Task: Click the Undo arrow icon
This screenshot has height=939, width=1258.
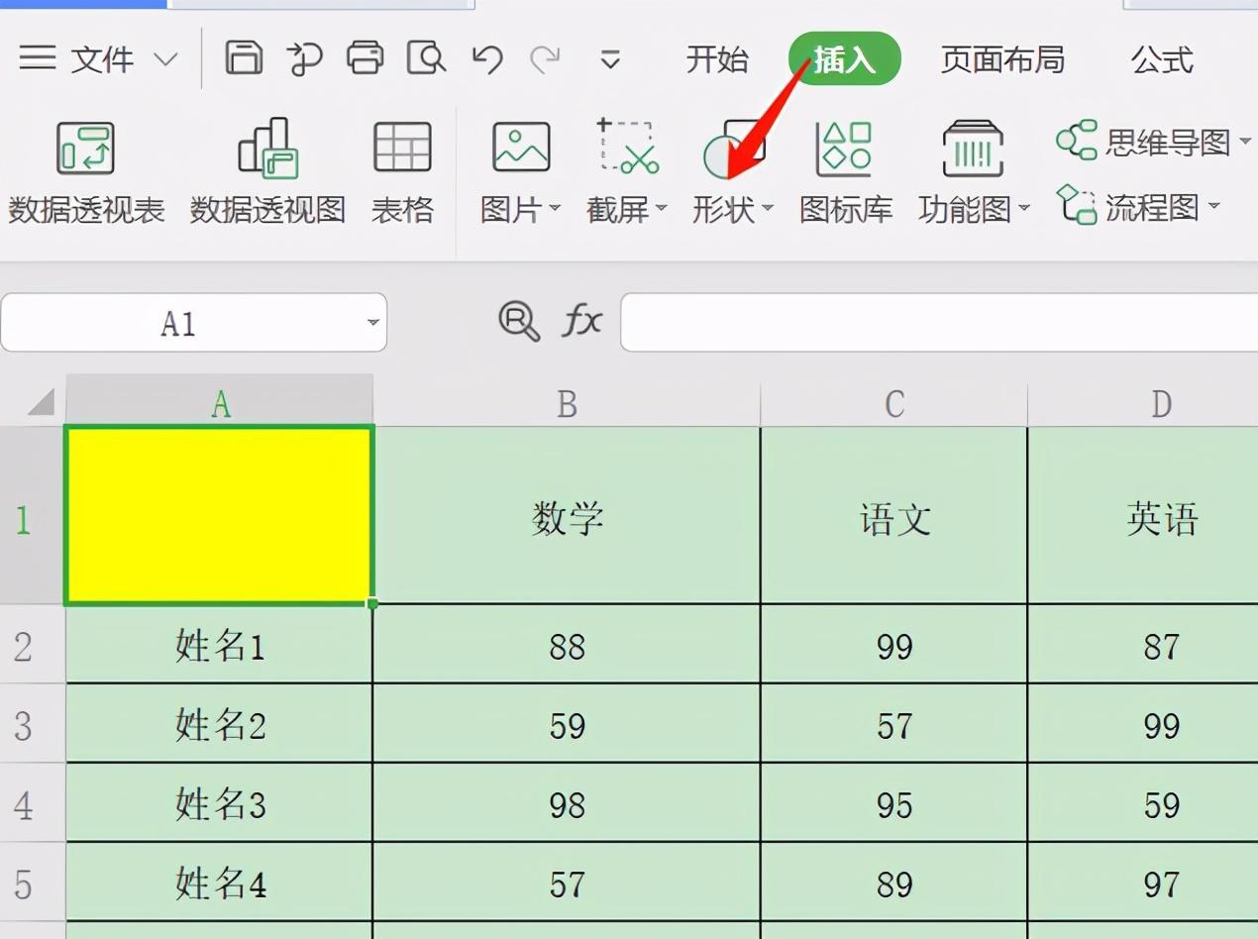Action: [486, 59]
